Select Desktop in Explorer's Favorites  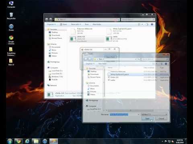pos(53,32)
